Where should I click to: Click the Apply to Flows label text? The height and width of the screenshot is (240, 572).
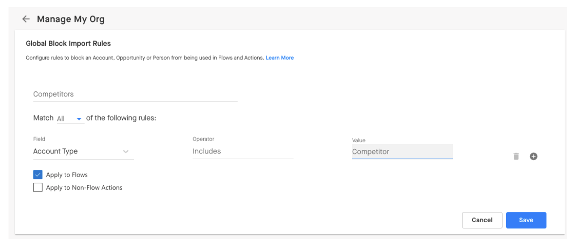tap(67, 175)
